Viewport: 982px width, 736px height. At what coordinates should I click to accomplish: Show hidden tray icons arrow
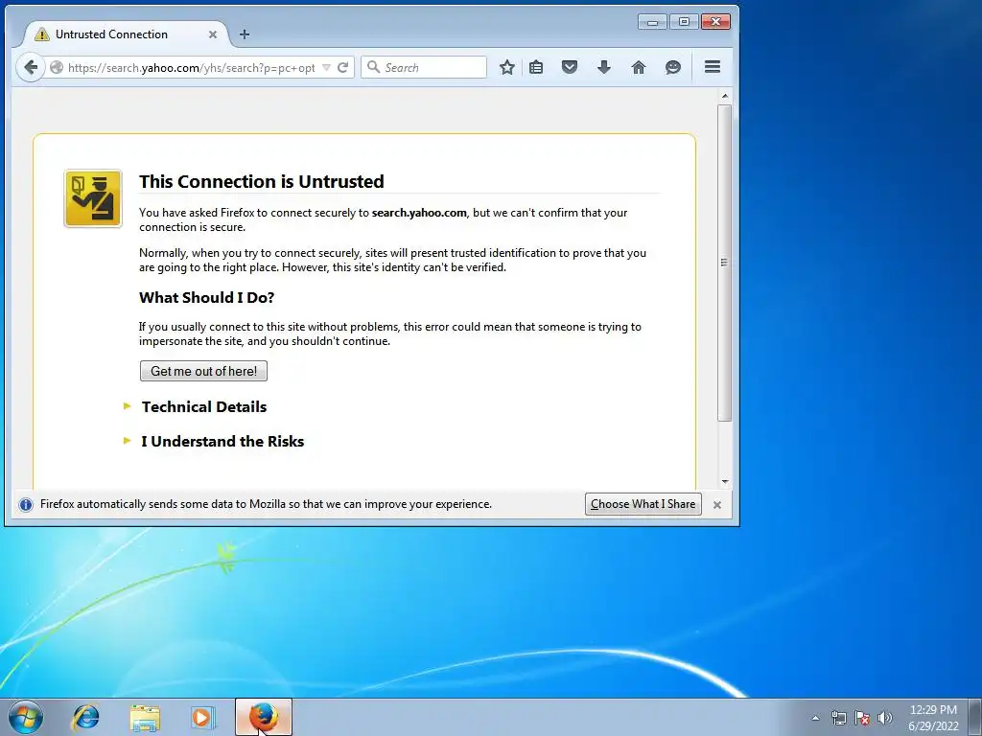tap(815, 718)
